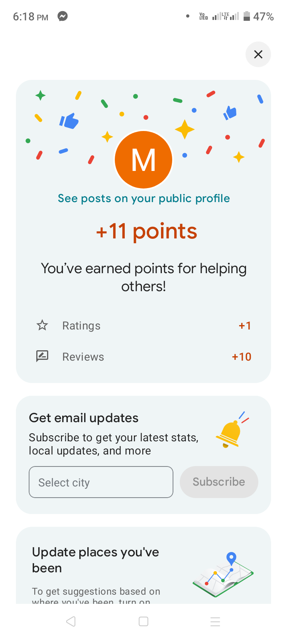
Task: Tap the yellow notification bell icon
Action: 230,433
